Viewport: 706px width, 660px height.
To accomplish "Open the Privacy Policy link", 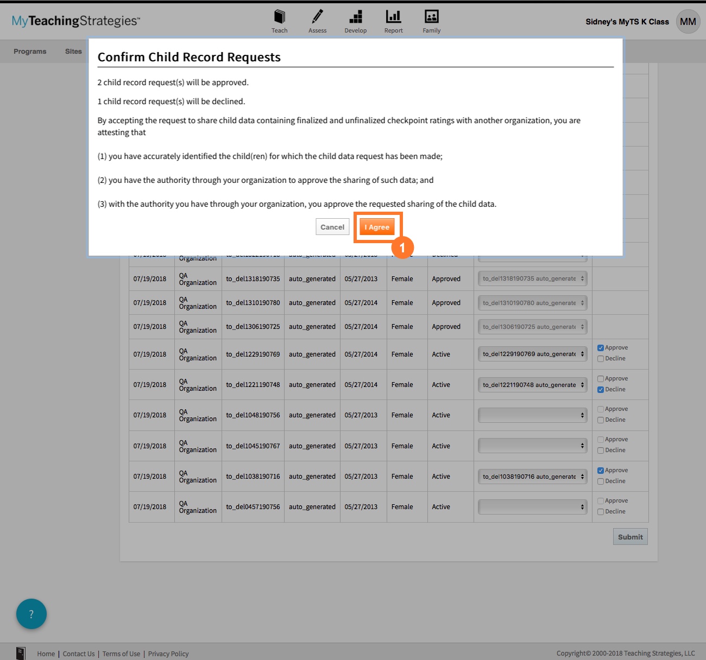I will pos(168,654).
